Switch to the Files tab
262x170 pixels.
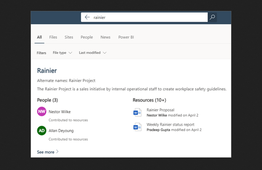pos(53,37)
